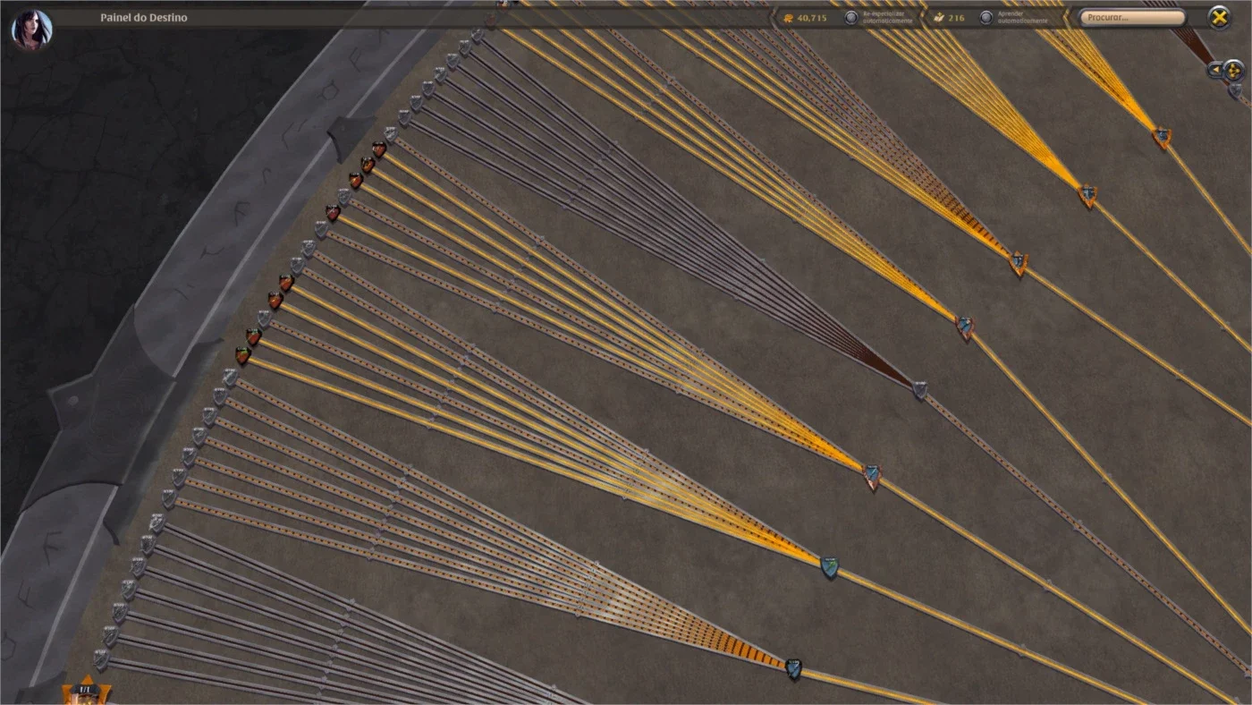1252x705 pixels.
Task: Select the Painel do Destino title
Action: 144,17
